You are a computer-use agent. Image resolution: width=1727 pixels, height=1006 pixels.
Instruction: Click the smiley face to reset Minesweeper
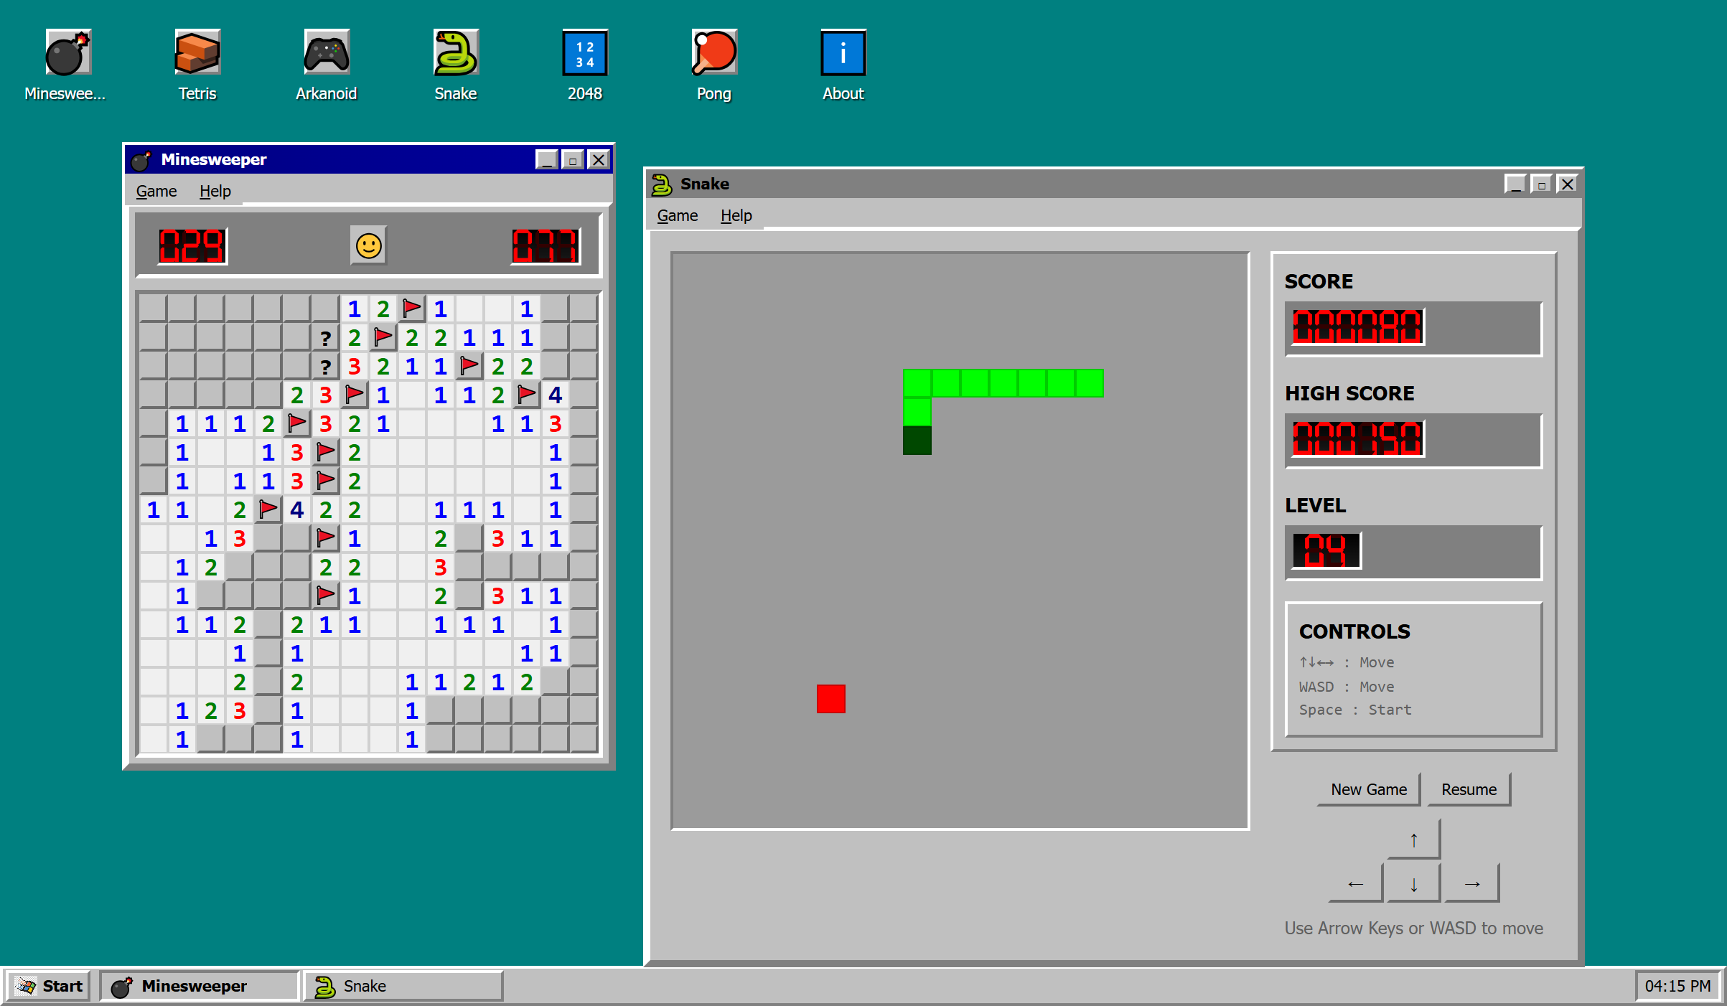click(x=368, y=246)
